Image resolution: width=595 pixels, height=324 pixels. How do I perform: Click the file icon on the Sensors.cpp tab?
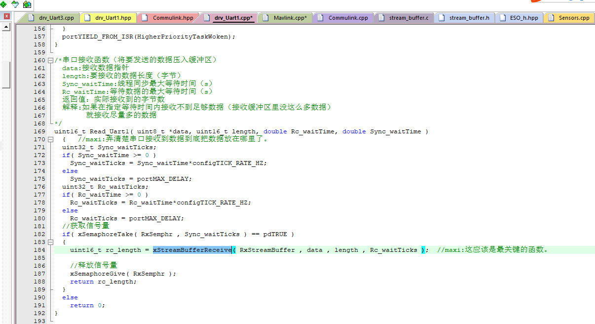tap(550, 17)
